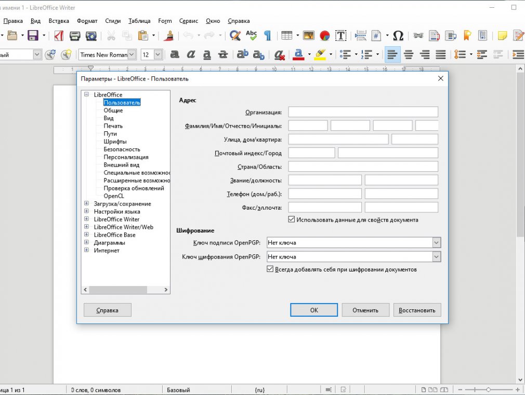This screenshot has width=525, height=395.
Task: Click the Underline formatting icon
Action: pyautogui.click(x=207, y=55)
